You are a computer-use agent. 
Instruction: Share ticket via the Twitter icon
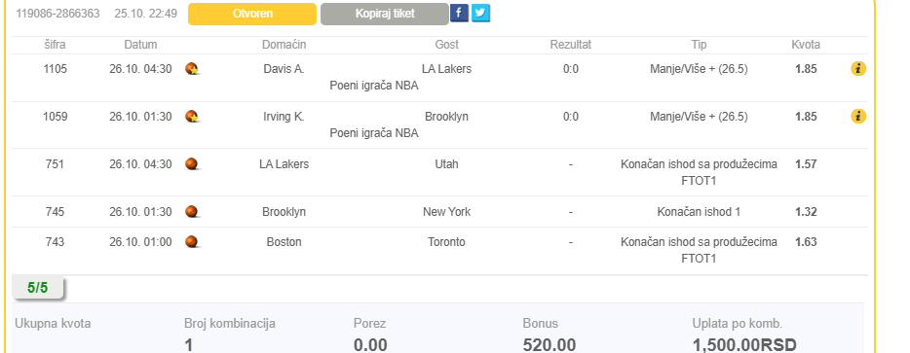coord(480,13)
